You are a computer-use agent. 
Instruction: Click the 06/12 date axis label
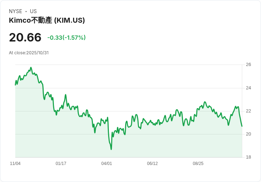(x=152, y=164)
